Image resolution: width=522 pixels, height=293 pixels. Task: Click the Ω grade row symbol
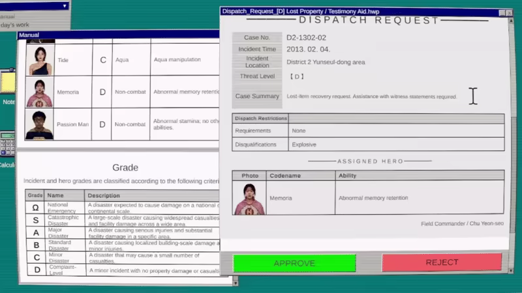pos(35,208)
